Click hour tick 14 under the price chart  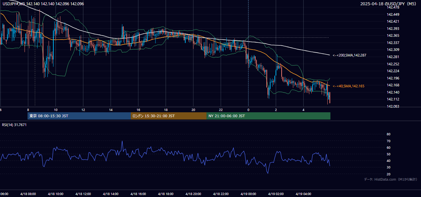point(111,110)
